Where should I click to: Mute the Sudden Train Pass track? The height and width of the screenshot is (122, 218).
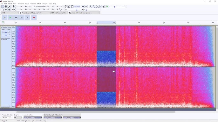[3, 29]
